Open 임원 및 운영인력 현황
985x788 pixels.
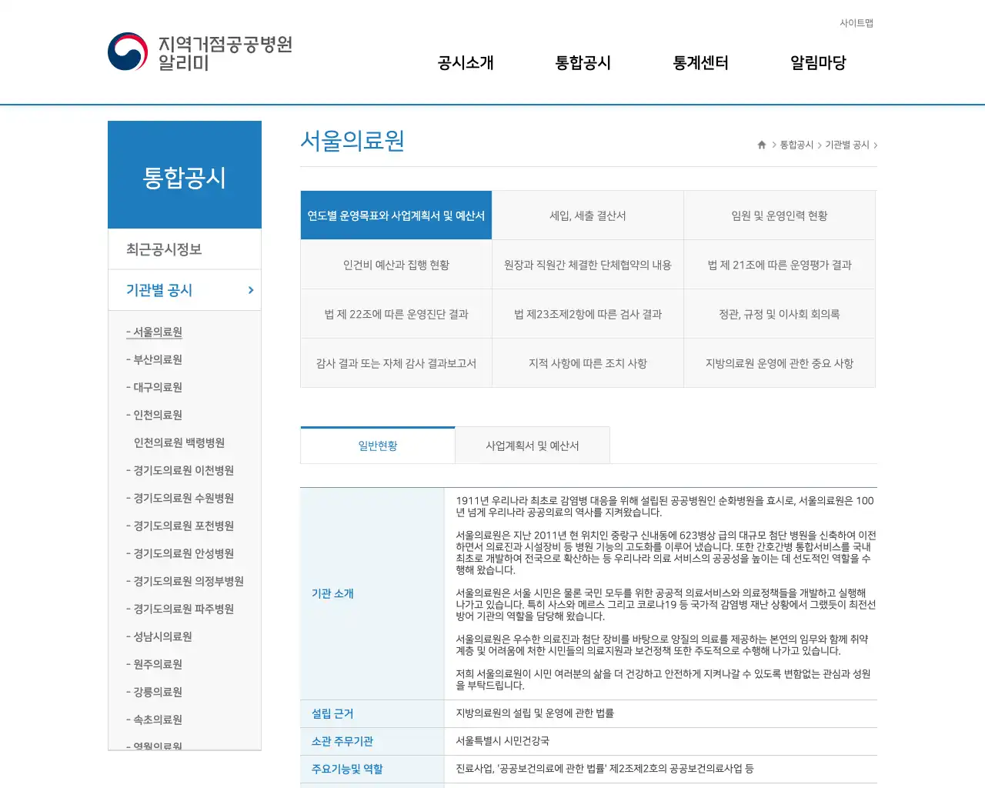[780, 215]
